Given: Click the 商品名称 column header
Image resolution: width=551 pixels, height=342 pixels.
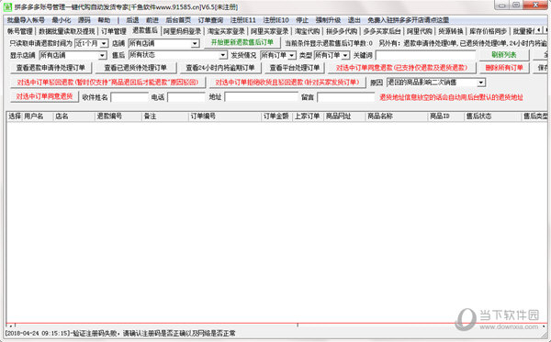Looking at the screenshot, I should coord(397,116).
